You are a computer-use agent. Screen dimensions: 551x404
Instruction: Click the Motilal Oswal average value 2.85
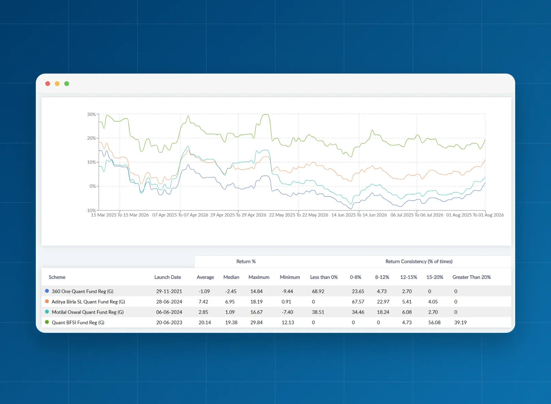pos(204,312)
